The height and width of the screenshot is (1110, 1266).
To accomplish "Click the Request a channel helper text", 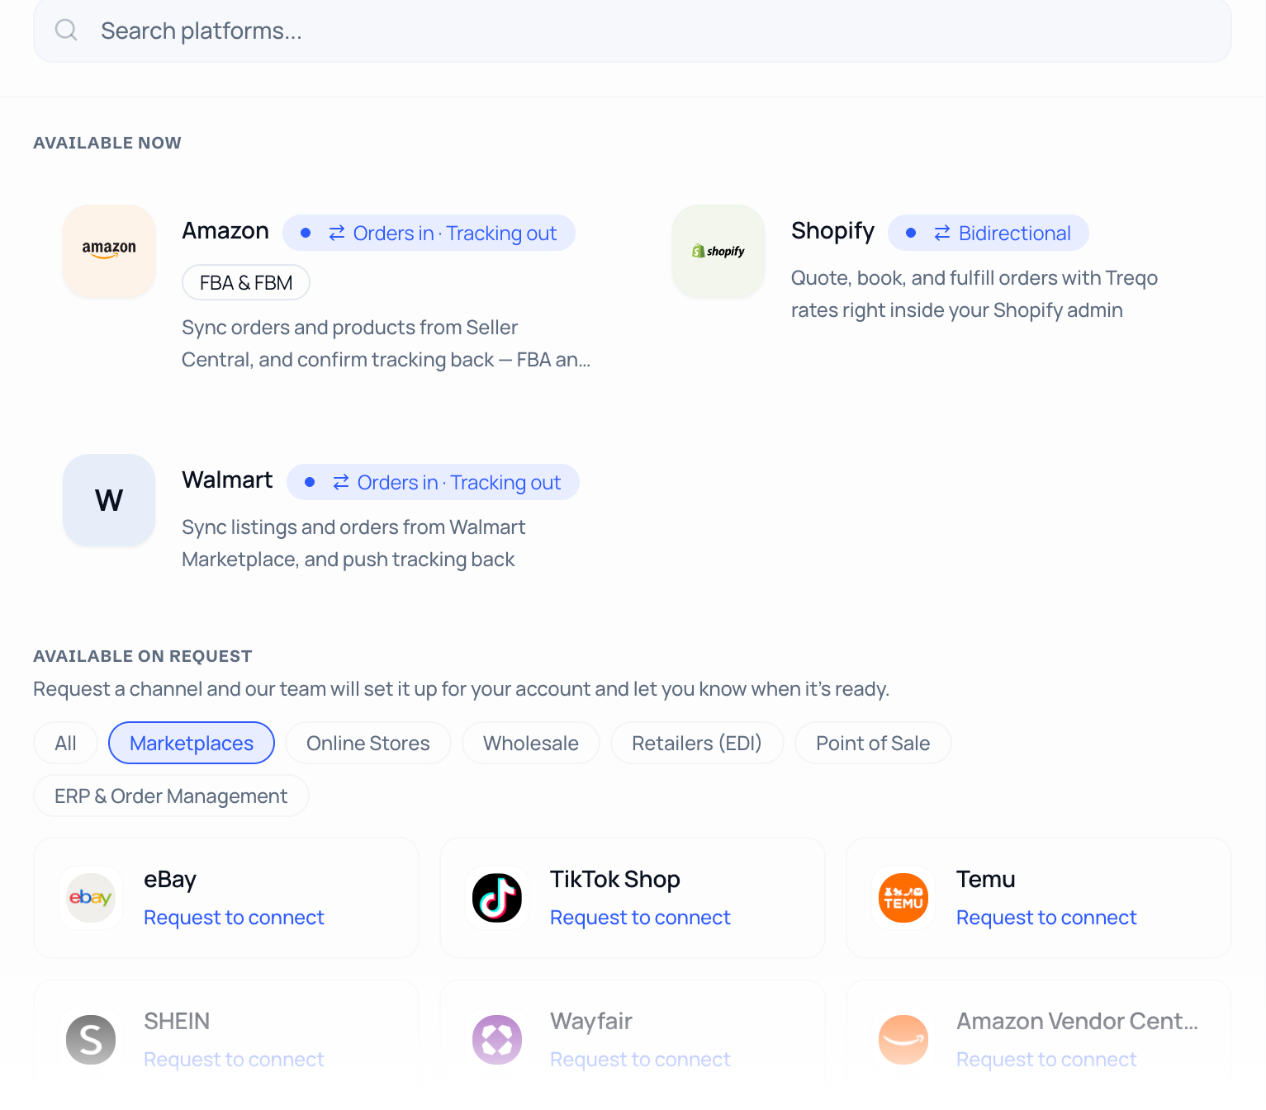I will [461, 689].
